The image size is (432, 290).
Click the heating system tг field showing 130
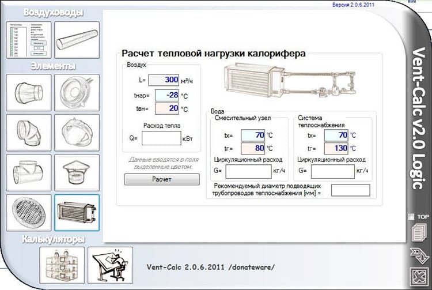(x=335, y=148)
